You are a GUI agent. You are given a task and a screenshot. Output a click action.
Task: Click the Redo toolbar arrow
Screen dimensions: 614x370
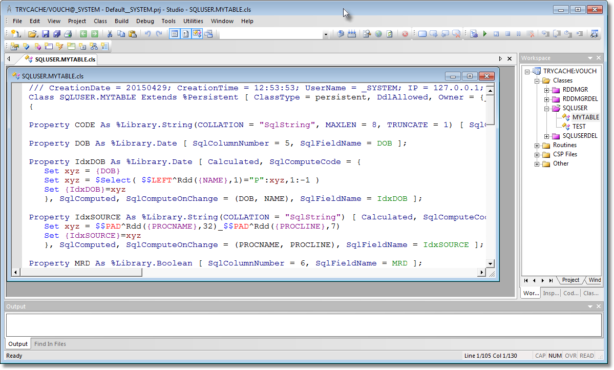159,34
